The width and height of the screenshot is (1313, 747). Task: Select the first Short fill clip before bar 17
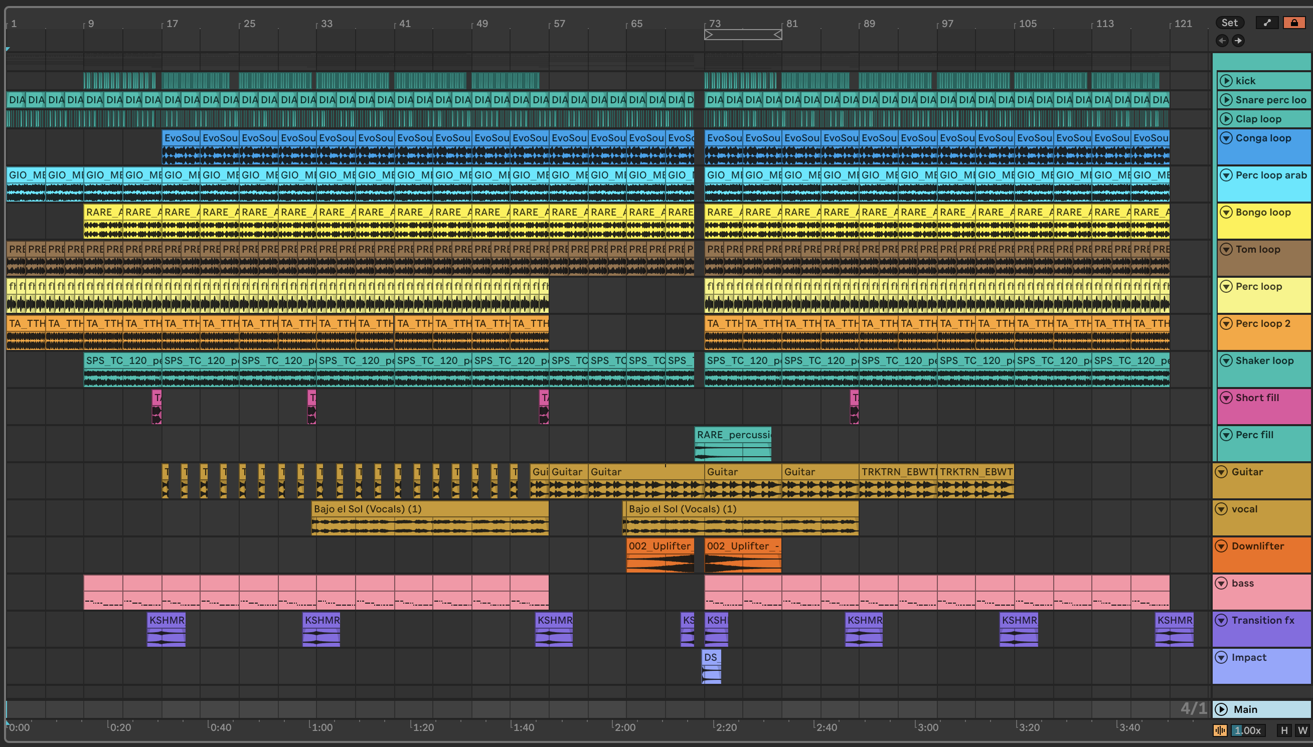coord(157,406)
